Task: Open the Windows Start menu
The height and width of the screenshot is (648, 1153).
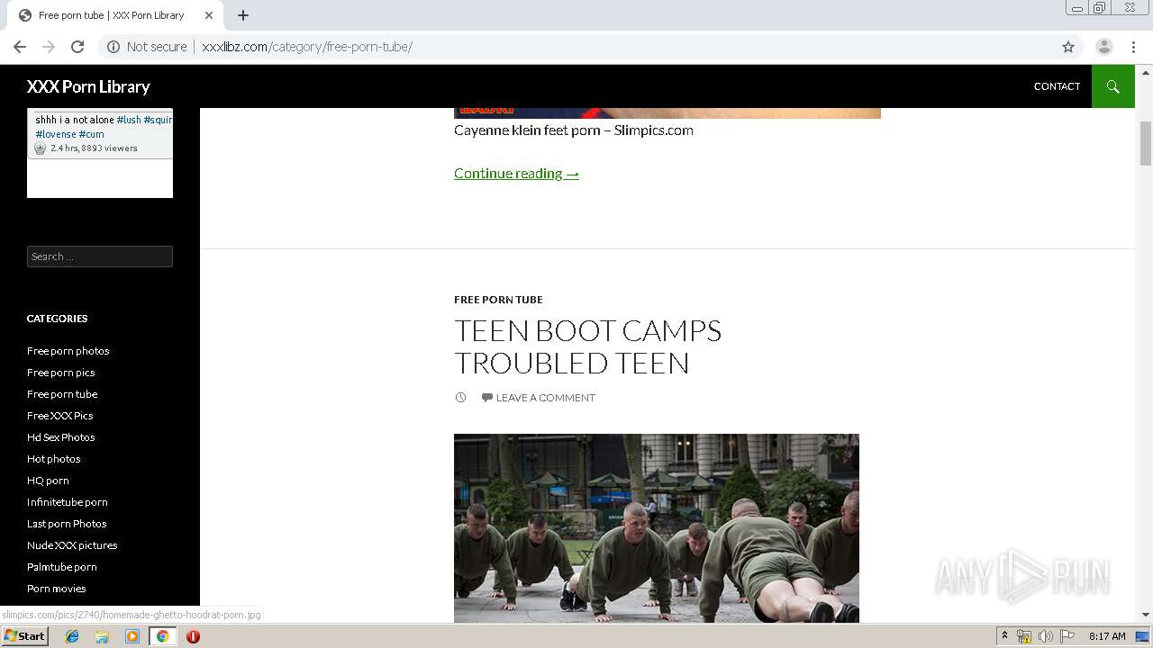Action: point(24,636)
